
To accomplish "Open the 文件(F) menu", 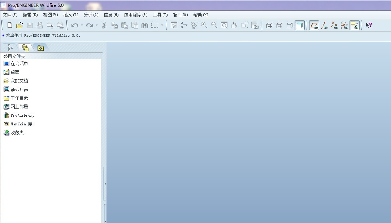I will pyautogui.click(x=10, y=15).
